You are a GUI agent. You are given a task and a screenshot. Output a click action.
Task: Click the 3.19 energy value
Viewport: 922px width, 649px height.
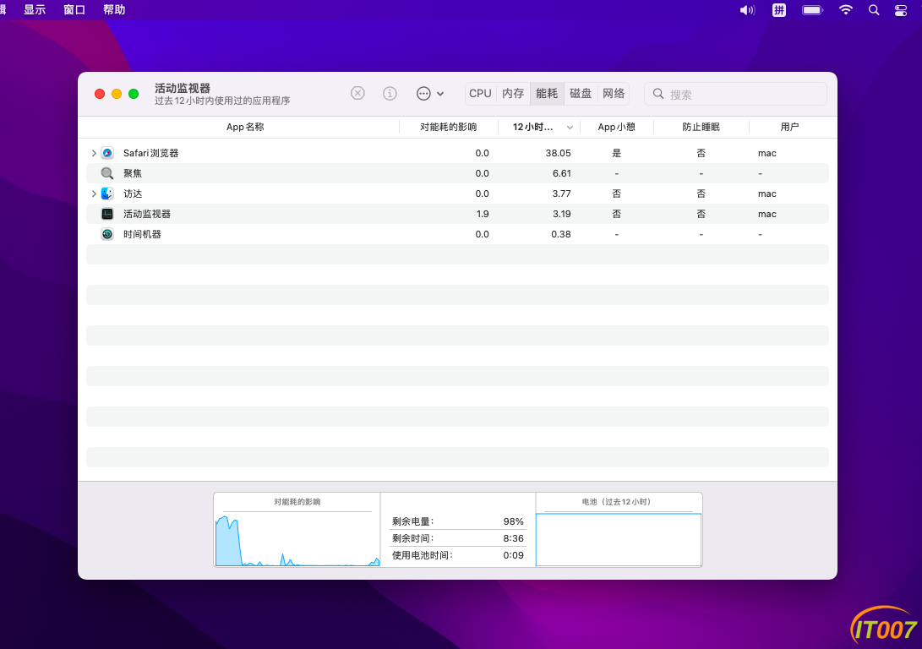561,214
